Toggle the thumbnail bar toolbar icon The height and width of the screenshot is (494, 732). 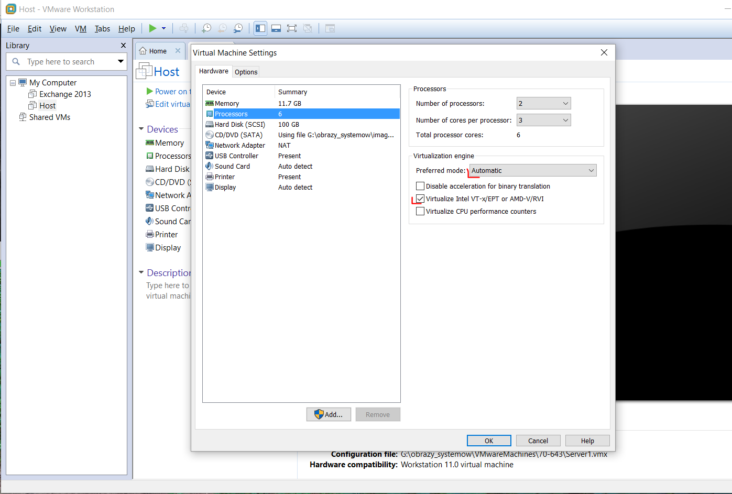click(x=276, y=28)
